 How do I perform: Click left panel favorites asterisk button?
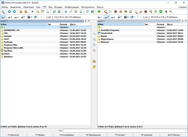[x=86, y=21]
